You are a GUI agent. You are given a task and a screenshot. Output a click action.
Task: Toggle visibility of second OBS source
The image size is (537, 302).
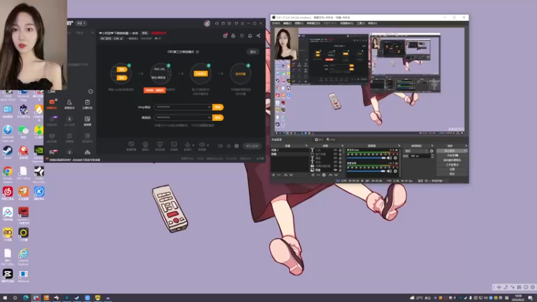335,154
